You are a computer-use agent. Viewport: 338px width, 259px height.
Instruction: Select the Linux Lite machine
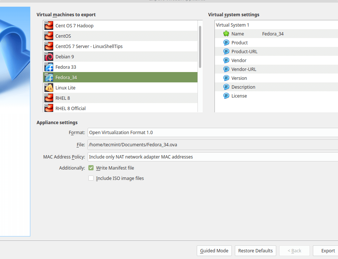click(121, 88)
